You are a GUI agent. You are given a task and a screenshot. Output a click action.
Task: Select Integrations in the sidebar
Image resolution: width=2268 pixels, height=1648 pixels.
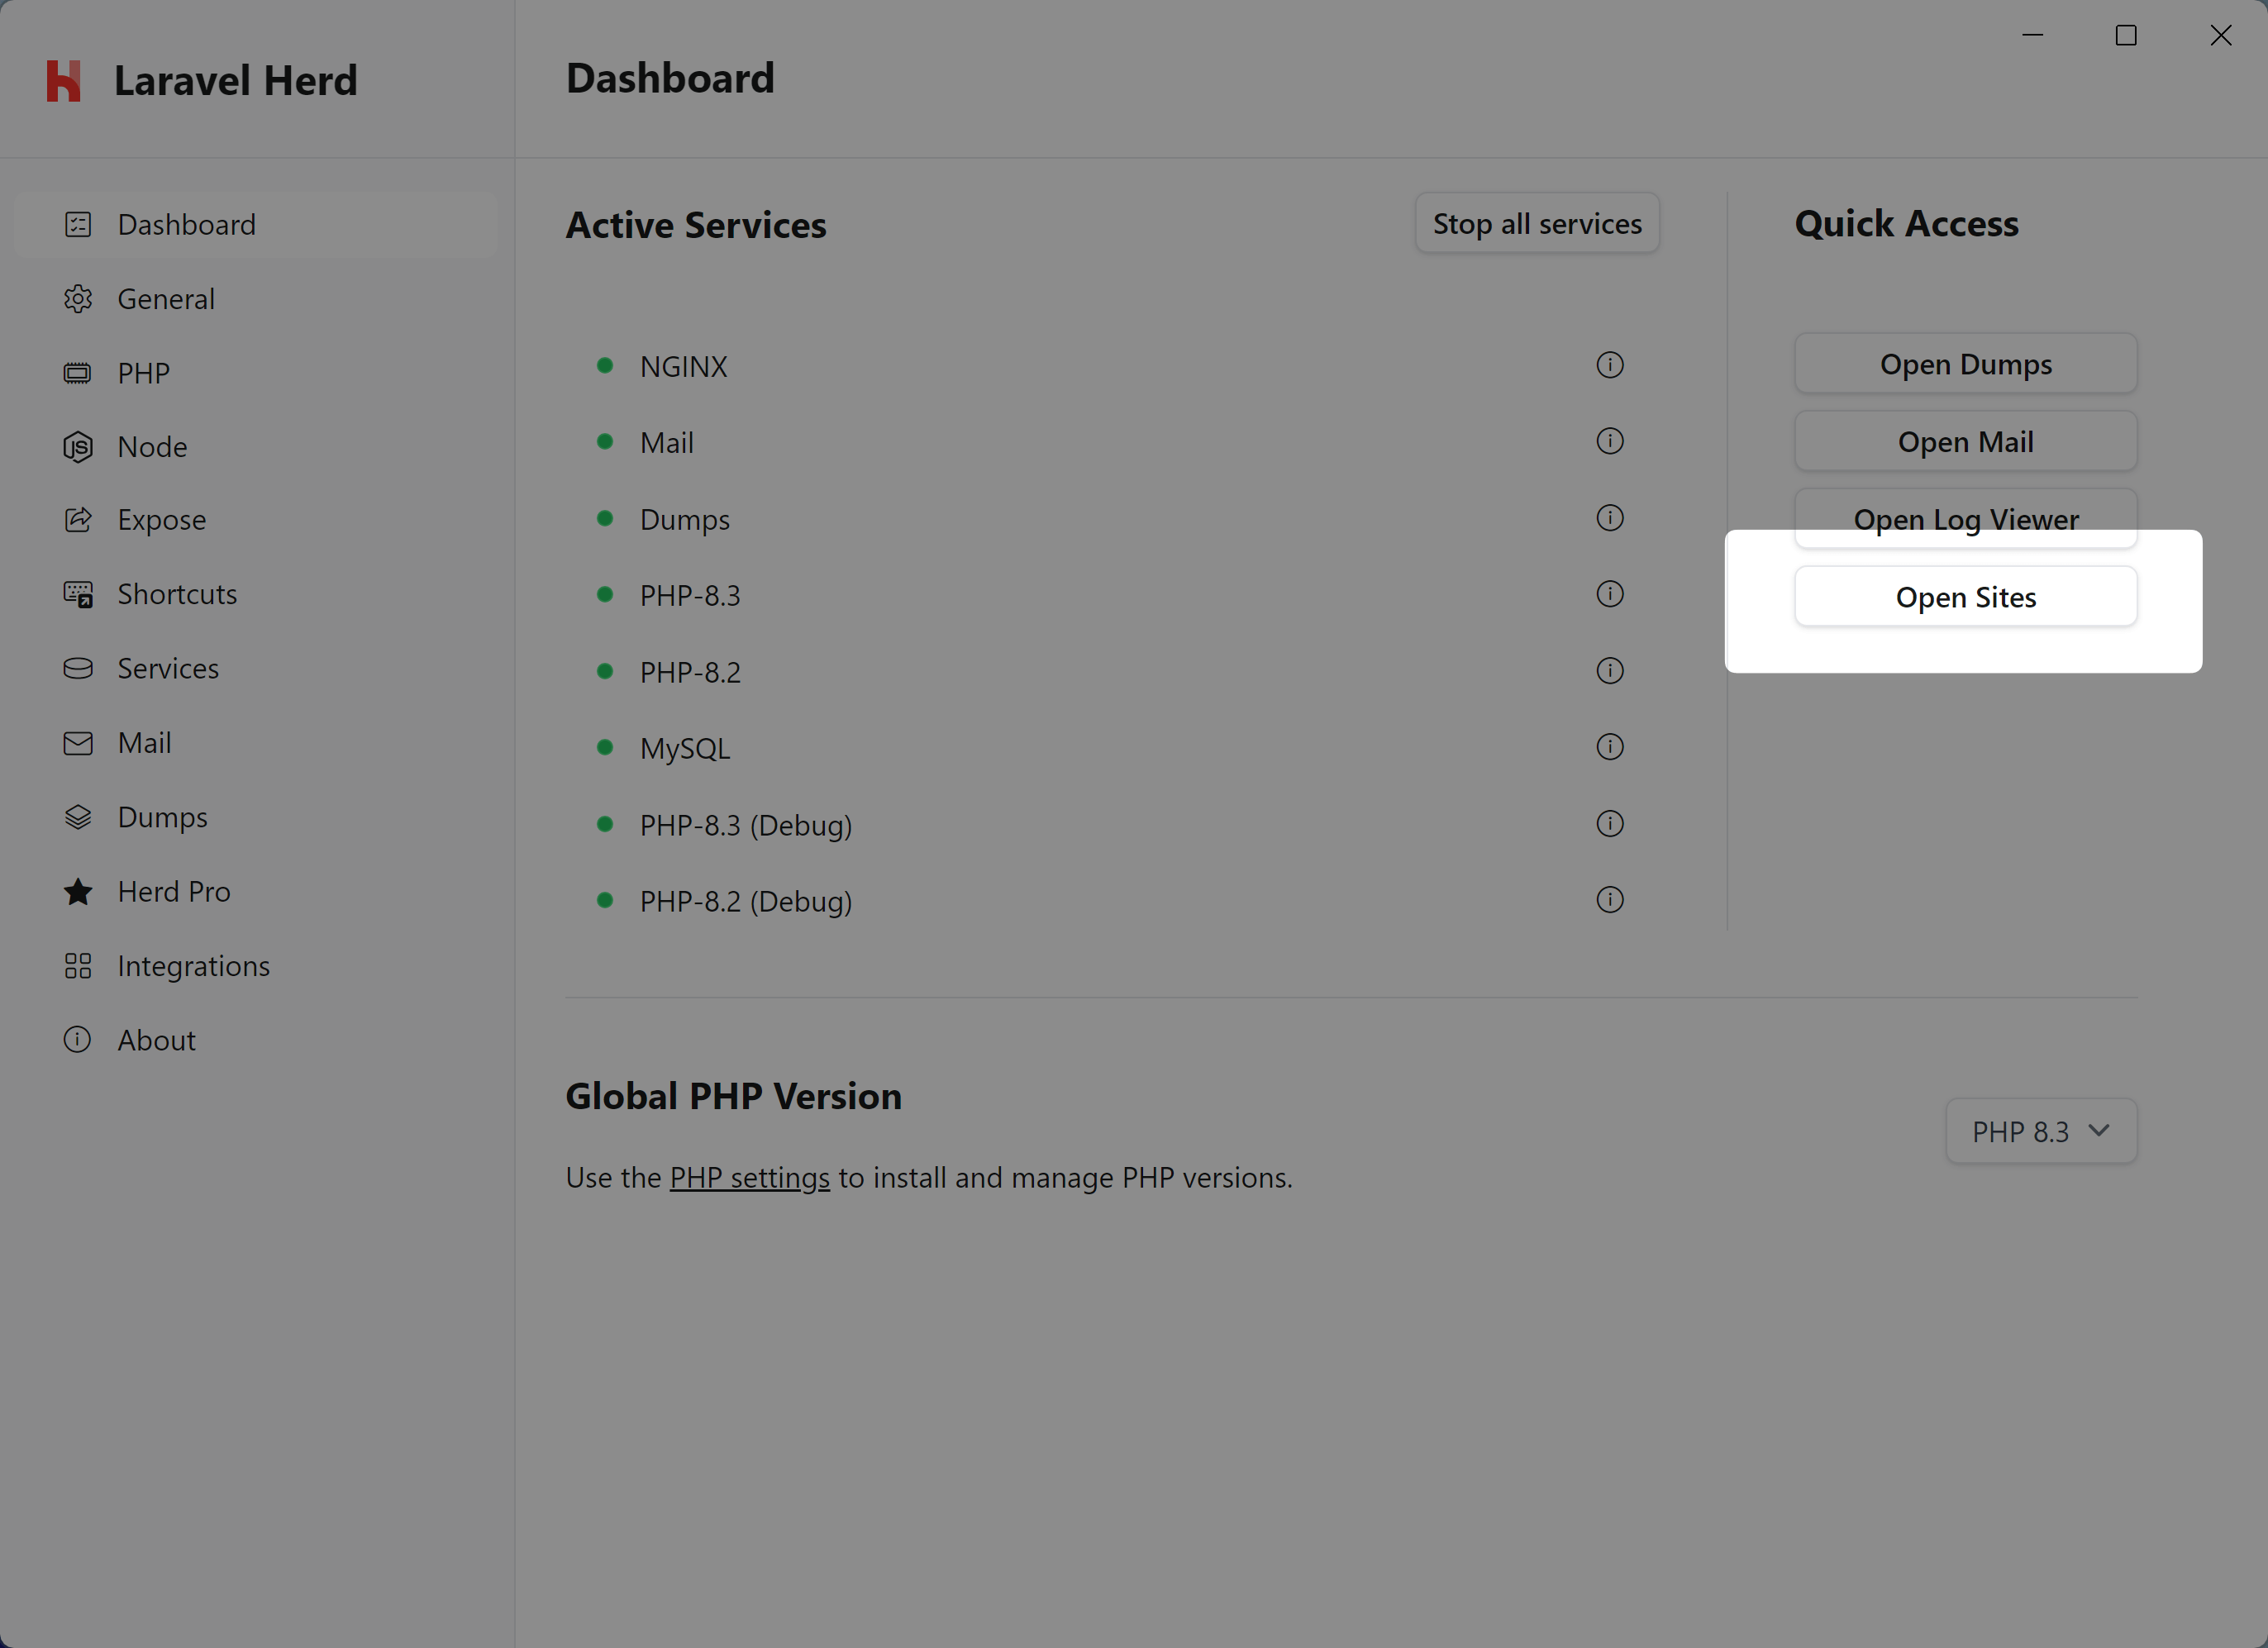pyautogui.click(x=193, y=966)
